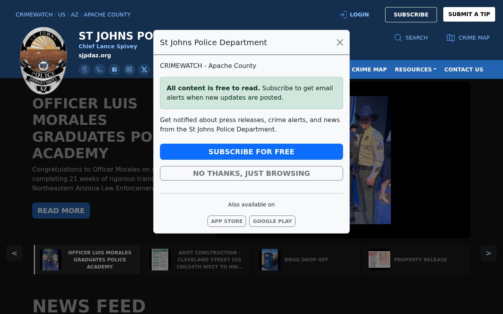
Task: Click the Subscribe button in header
Action: click(411, 15)
